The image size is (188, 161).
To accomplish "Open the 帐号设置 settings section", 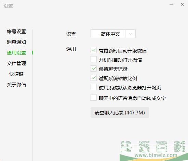I will click(16, 32).
